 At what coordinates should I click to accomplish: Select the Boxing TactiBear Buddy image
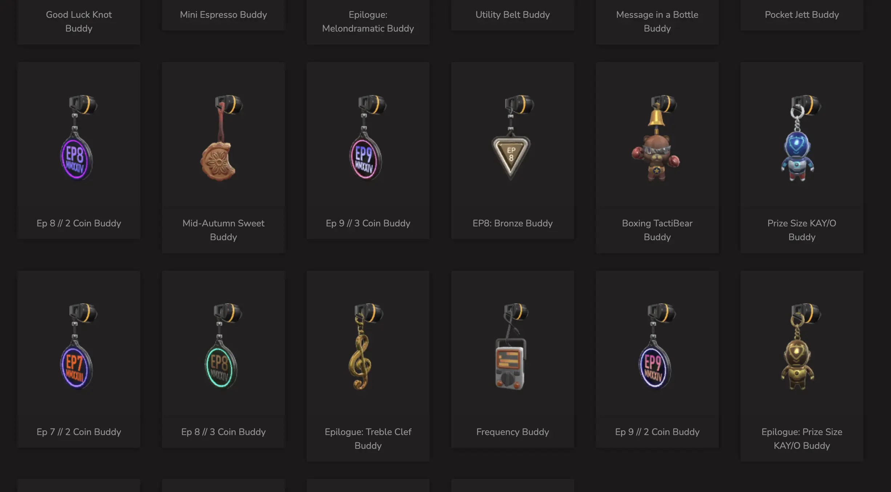pyautogui.click(x=656, y=138)
